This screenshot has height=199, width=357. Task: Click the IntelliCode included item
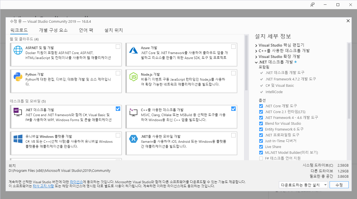[274, 92]
